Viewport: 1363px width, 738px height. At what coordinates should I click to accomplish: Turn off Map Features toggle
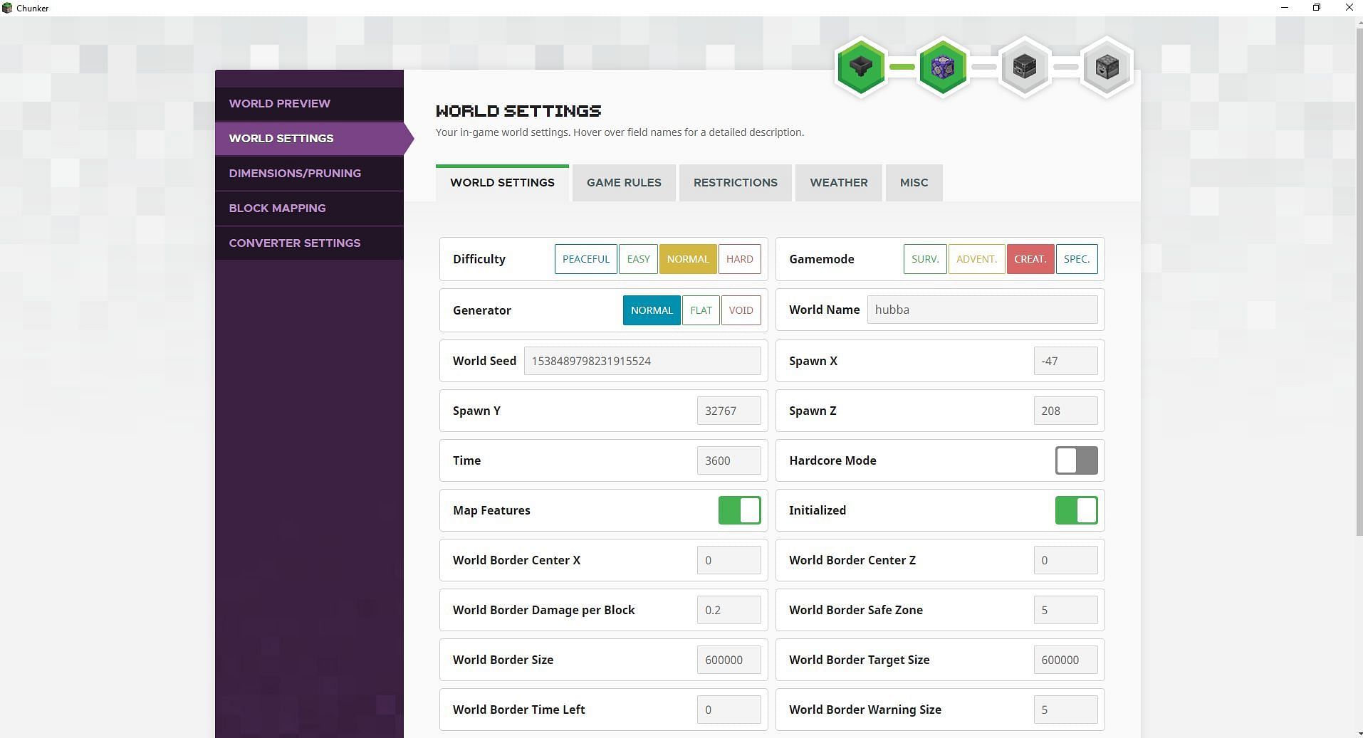coord(739,510)
